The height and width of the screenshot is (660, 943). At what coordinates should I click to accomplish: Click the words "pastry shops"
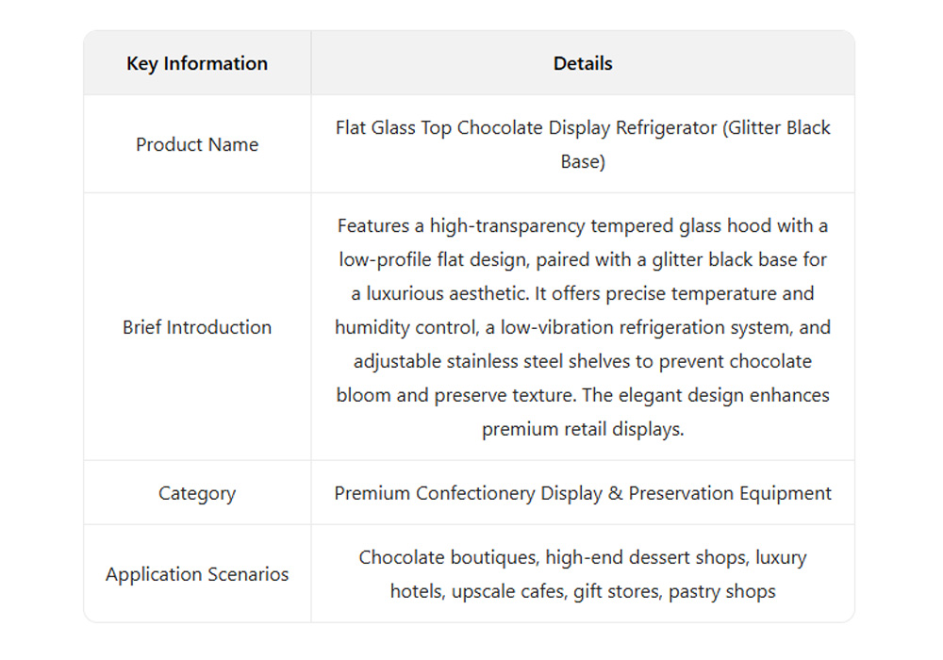(721, 591)
